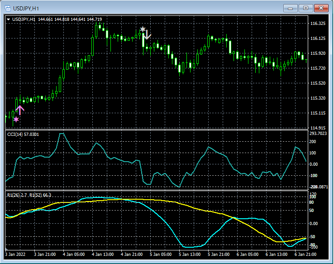Maximize the USDJPY,H1 chart window
Image resolution: width=334 pixels, height=264 pixels.
click(306, 8)
